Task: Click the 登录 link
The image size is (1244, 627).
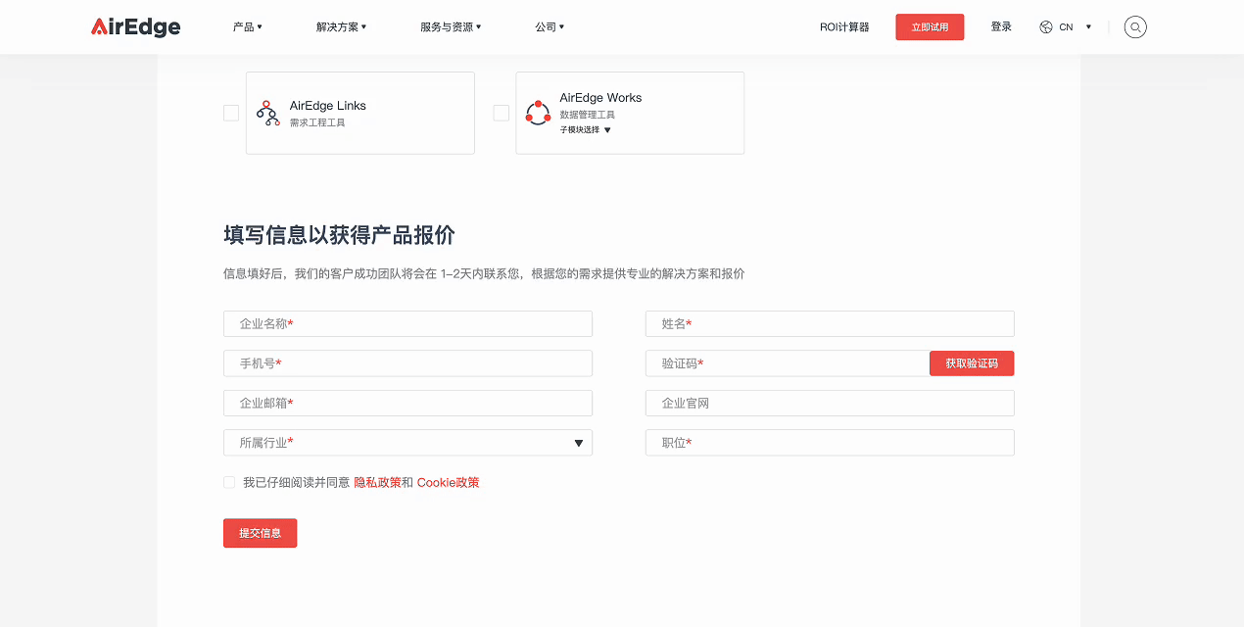Action: (x=1001, y=27)
